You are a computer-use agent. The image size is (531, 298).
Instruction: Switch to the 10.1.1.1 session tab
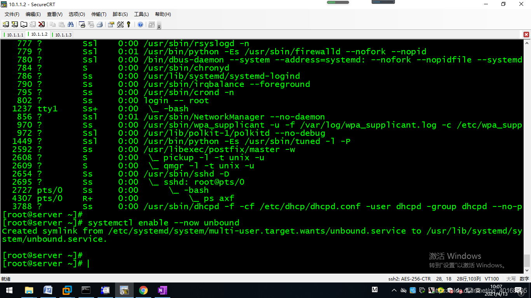[14, 35]
